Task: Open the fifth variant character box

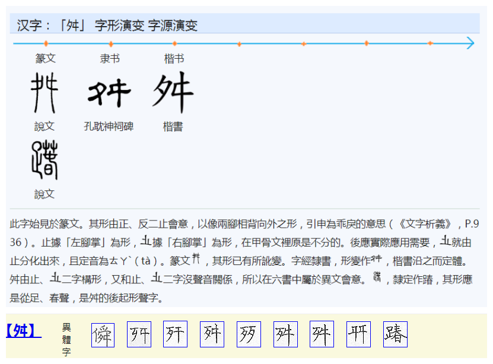Action: point(249,335)
